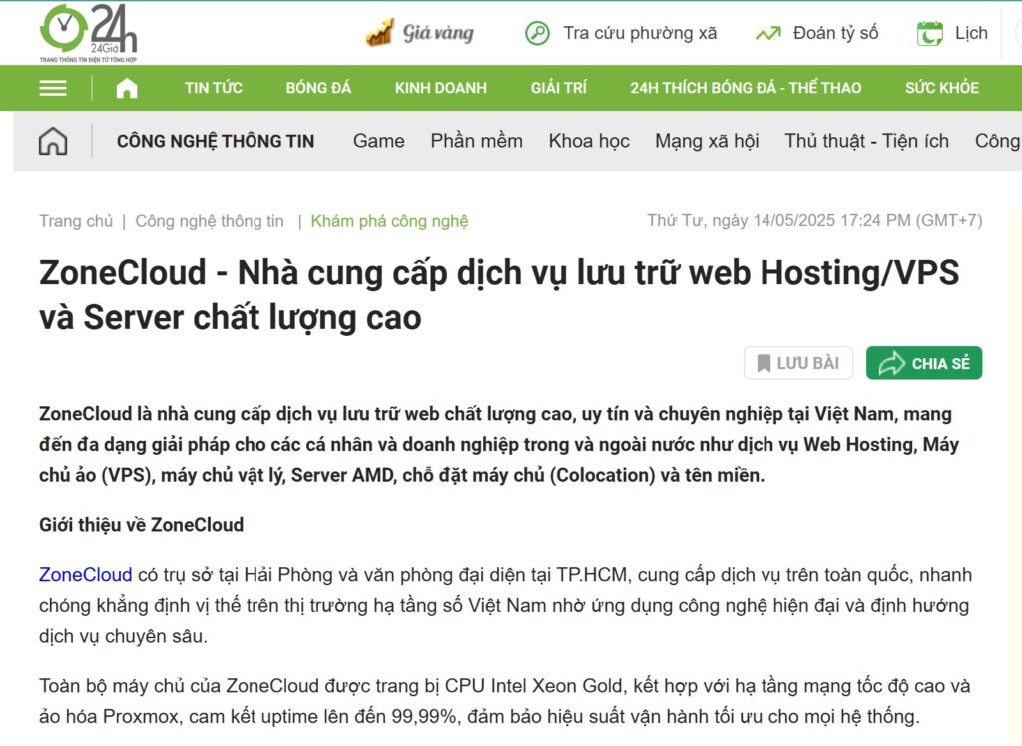Click the Tra cứu phường xã magnifier icon
Image resolution: width=1022 pixels, height=746 pixels.
tap(537, 33)
